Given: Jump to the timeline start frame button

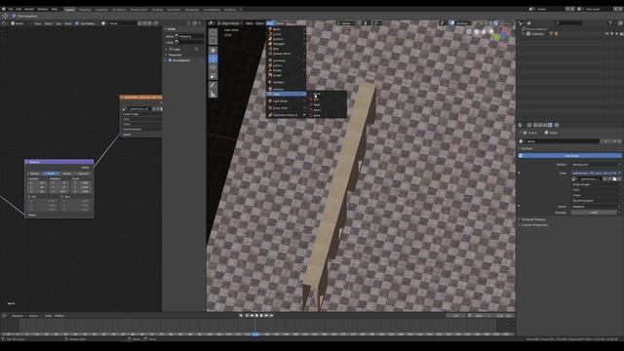Looking at the screenshot, I should pyautogui.click(x=241, y=316).
